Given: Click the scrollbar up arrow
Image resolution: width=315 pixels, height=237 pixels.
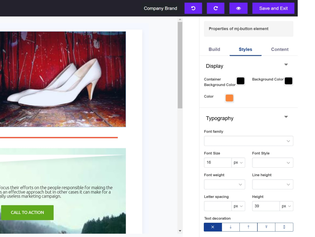Looking at the screenshot, I should click(x=180, y=19).
